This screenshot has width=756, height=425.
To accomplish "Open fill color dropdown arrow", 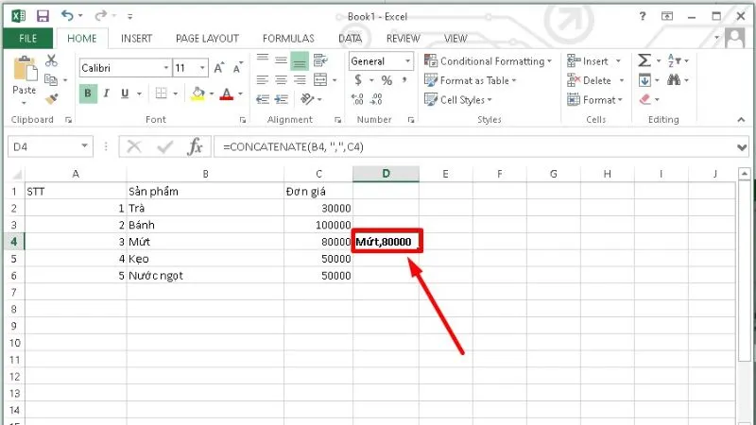I will 212,93.
